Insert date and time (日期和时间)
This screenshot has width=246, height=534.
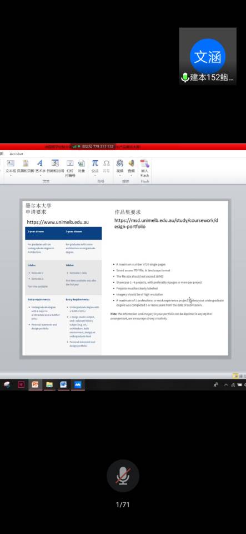[x=55, y=165]
